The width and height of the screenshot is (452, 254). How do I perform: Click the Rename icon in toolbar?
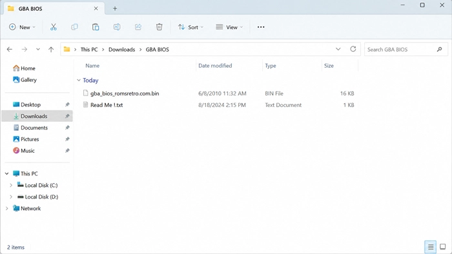click(117, 27)
